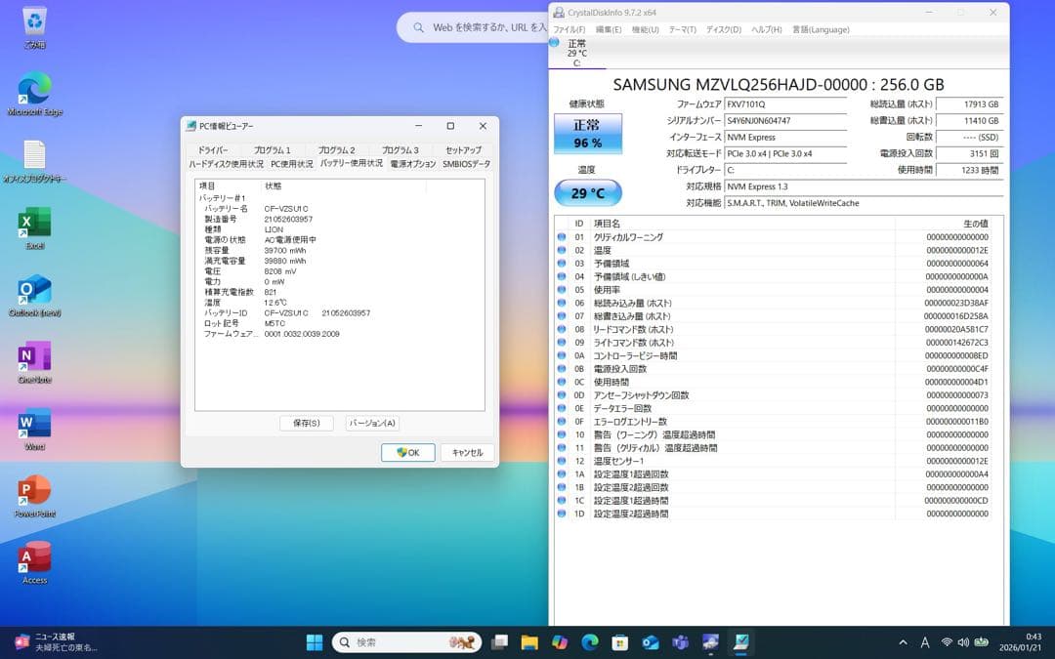Image resolution: width=1055 pixels, height=659 pixels.
Task: Click the blue 正常 health status indicator in CrystalDiskInfo
Action: [587, 133]
